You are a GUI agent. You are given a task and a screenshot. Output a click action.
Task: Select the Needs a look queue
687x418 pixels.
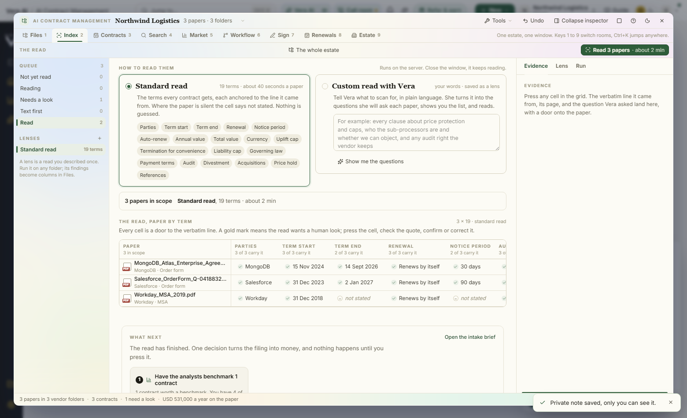(61, 100)
